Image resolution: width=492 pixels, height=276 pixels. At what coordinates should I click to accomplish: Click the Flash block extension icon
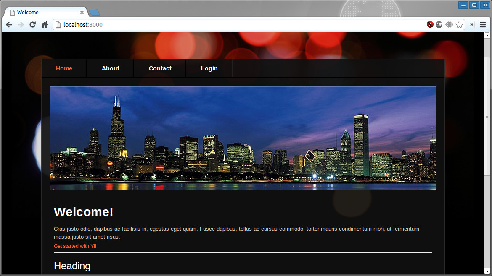point(430,25)
